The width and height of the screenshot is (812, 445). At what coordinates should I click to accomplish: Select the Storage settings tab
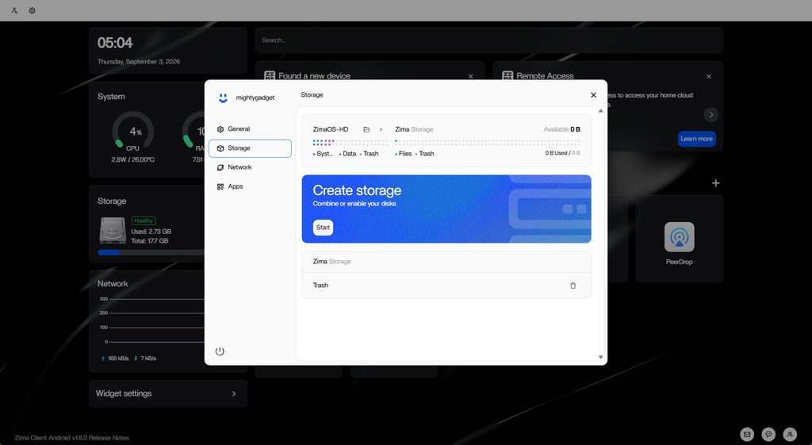pyautogui.click(x=250, y=148)
